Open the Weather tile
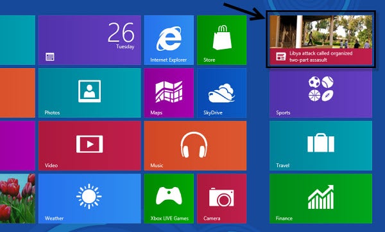Screen dimensions: 385x232 point(90,199)
